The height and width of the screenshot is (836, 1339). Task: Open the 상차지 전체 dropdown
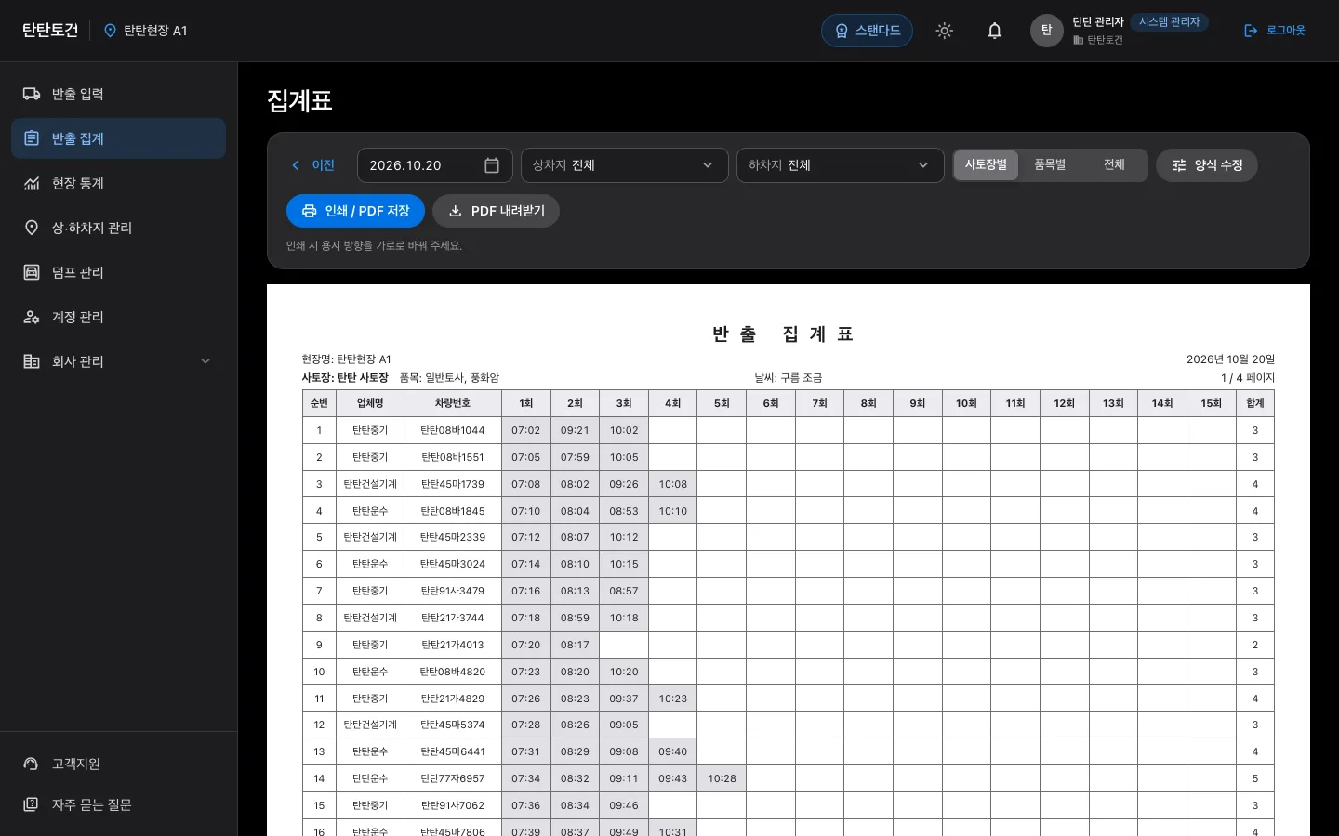(x=625, y=165)
